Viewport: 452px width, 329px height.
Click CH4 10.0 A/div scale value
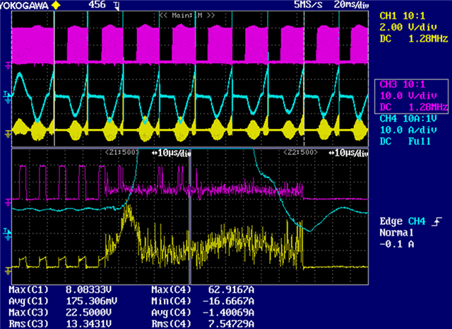[408, 130]
